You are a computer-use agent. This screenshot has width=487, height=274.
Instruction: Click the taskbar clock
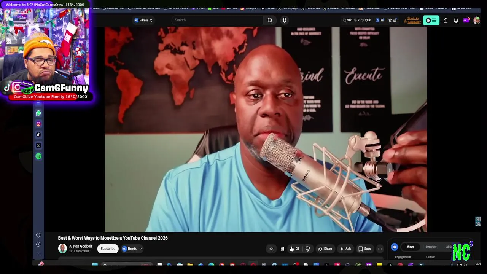pos(478,264)
